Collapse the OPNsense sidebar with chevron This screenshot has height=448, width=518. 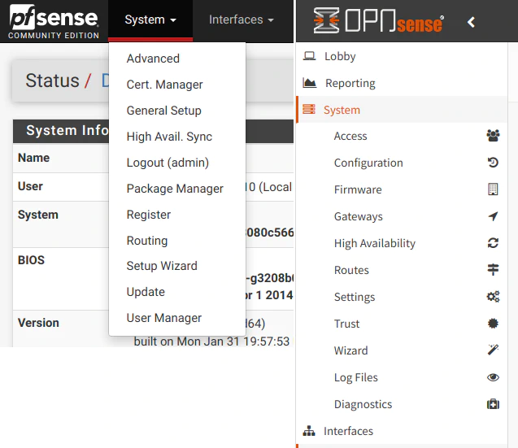[472, 23]
